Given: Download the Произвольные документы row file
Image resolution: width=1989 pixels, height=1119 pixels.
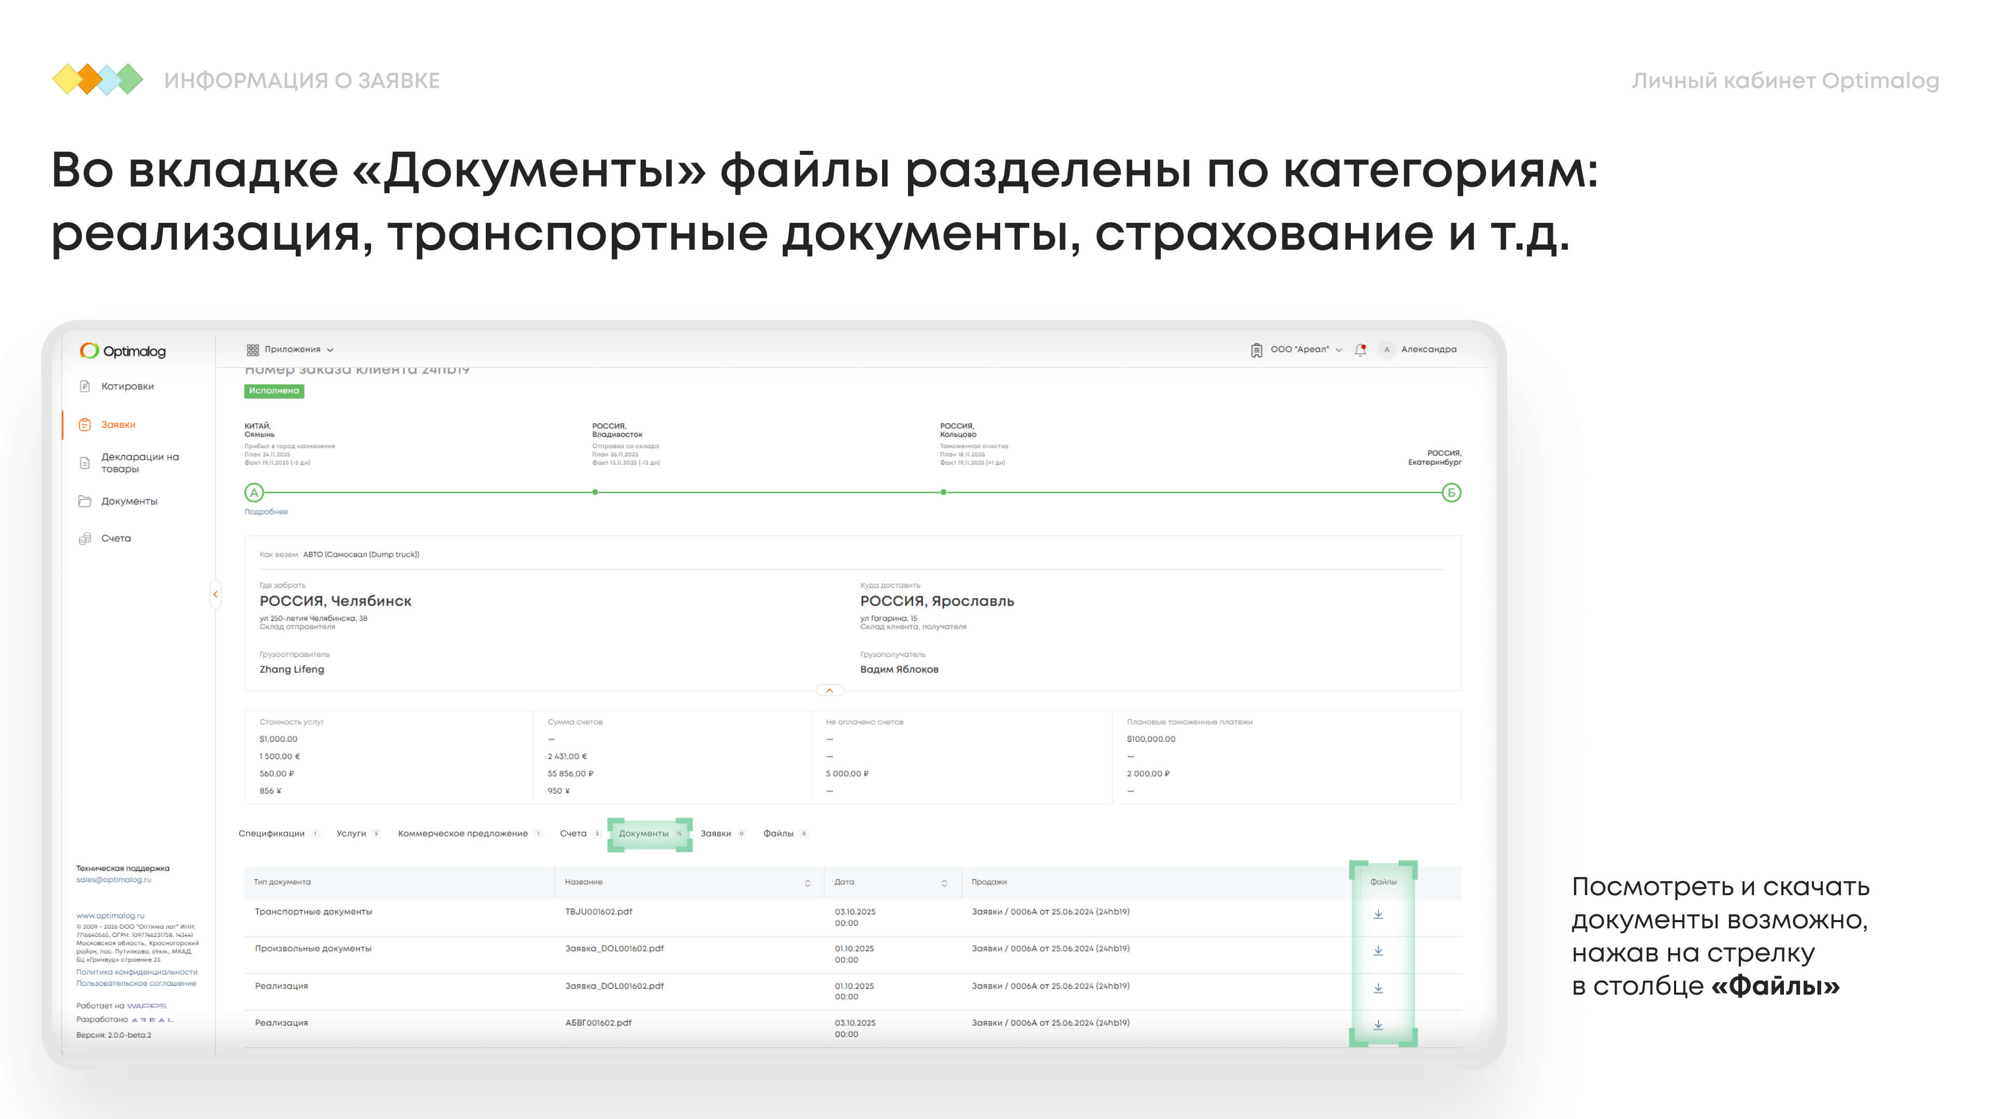Looking at the screenshot, I should (1378, 952).
